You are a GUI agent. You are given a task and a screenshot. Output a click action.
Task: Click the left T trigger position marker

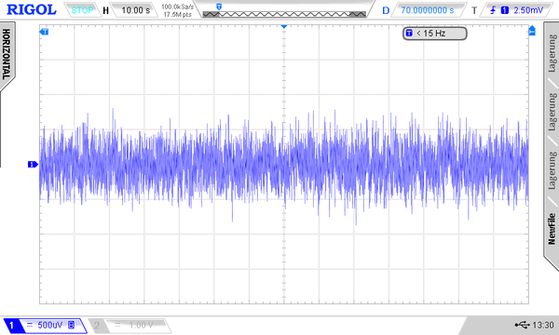click(44, 32)
